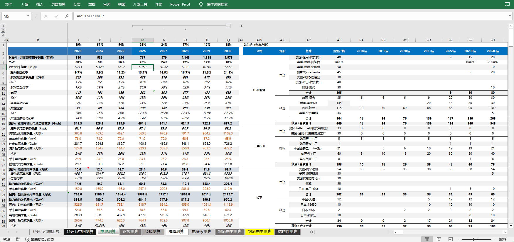Click the confirm checkmark in formula bar
The image size is (514, 242).
pos(56,16)
